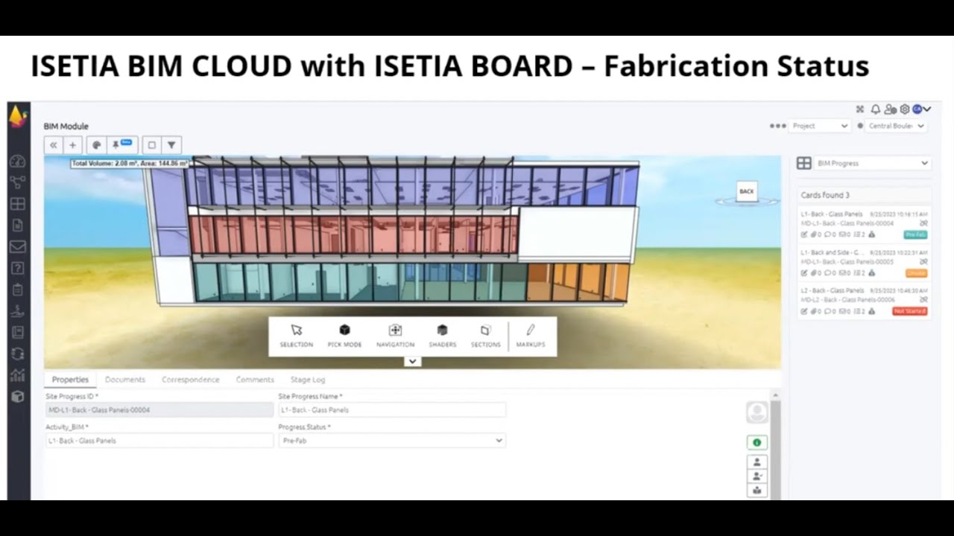The height and width of the screenshot is (536, 954).
Task: Click the ISETIA logo
Action: click(18, 117)
